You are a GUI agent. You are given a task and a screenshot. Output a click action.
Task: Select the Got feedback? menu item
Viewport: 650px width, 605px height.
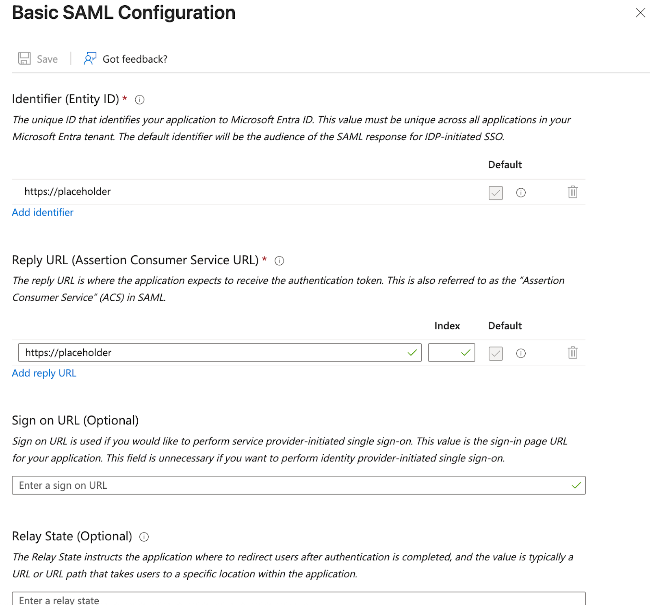pyautogui.click(x=134, y=59)
